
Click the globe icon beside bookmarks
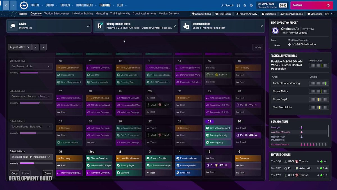click(245, 5)
